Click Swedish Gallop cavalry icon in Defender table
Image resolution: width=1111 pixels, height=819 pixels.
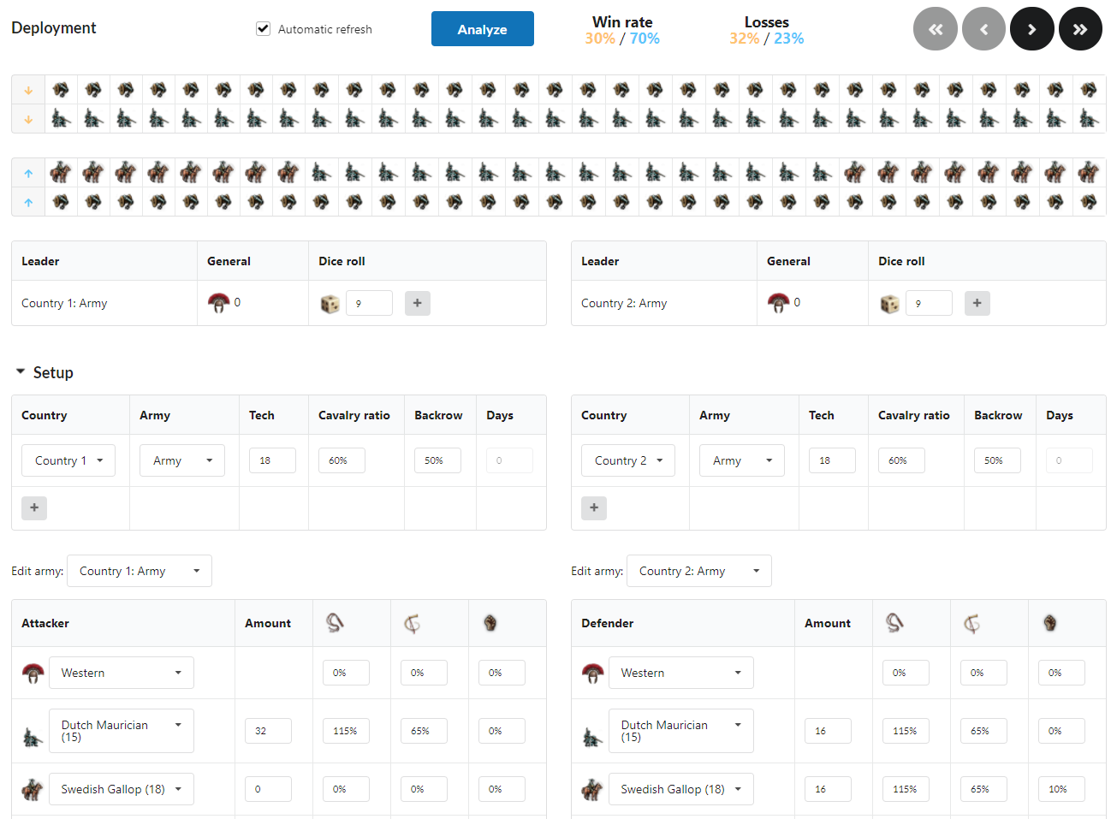coord(591,789)
